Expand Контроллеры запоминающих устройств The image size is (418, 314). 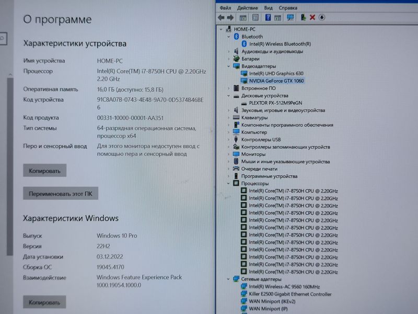(x=228, y=147)
